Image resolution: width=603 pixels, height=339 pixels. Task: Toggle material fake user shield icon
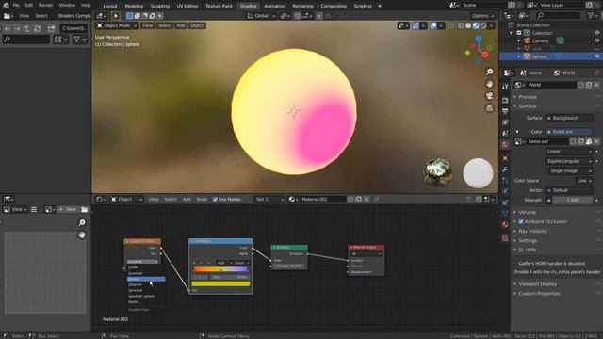[350, 199]
